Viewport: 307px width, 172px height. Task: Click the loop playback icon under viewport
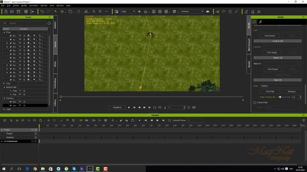coord(154,107)
